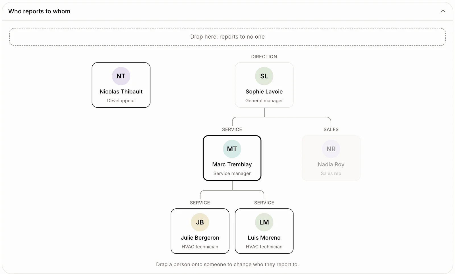The image size is (455, 274).
Task: Click the name Sophie Lavoie
Action: [264, 92]
